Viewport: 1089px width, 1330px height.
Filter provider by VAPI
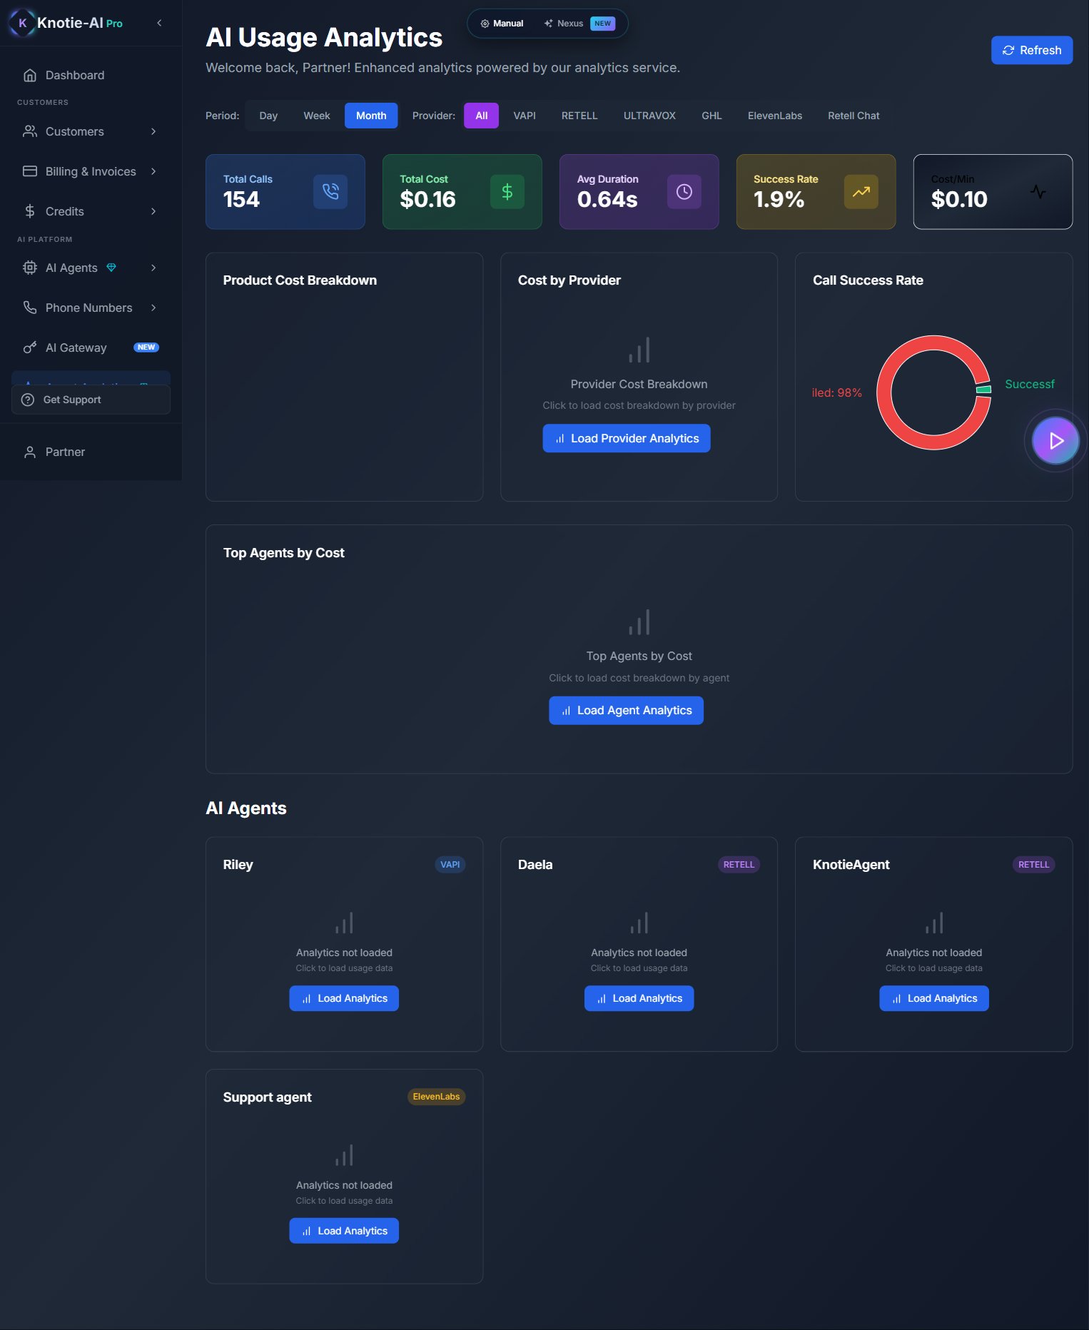(x=525, y=116)
